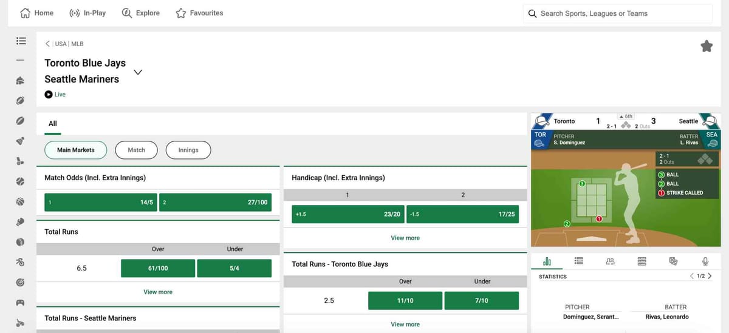Open the statistics bar chart tab
The height and width of the screenshot is (333, 729).
point(547,261)
